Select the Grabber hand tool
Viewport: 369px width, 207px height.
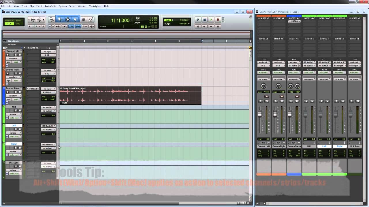click(x=75, y=19)
